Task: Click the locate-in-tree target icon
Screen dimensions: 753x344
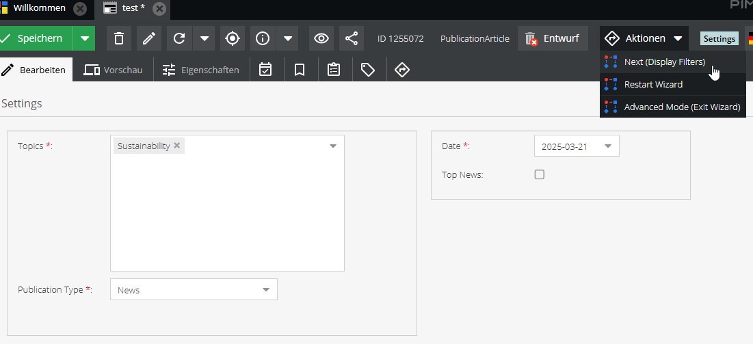Action: [233, 38]
